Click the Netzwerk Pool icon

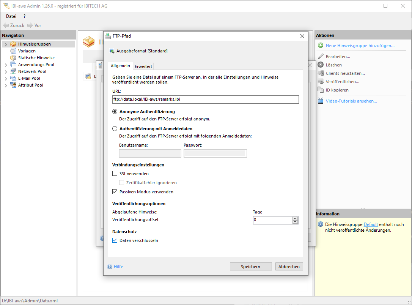[x=13, y=71]
